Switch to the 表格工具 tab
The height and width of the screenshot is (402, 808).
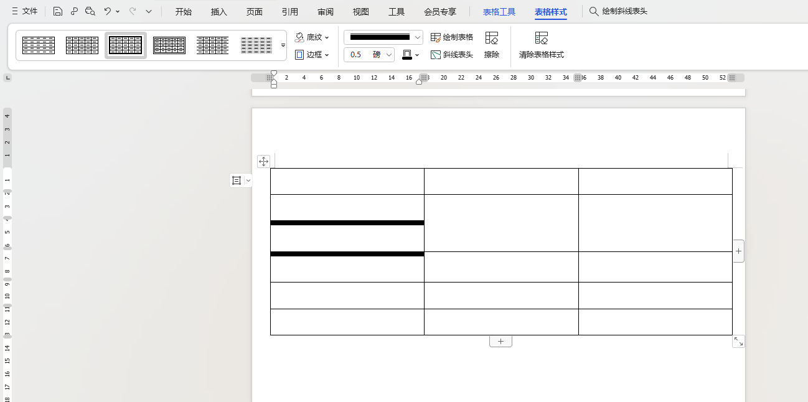pos(499,12)
